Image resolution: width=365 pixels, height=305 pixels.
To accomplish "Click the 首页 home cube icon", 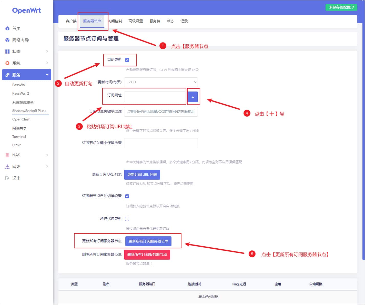I will coord(7,28).
